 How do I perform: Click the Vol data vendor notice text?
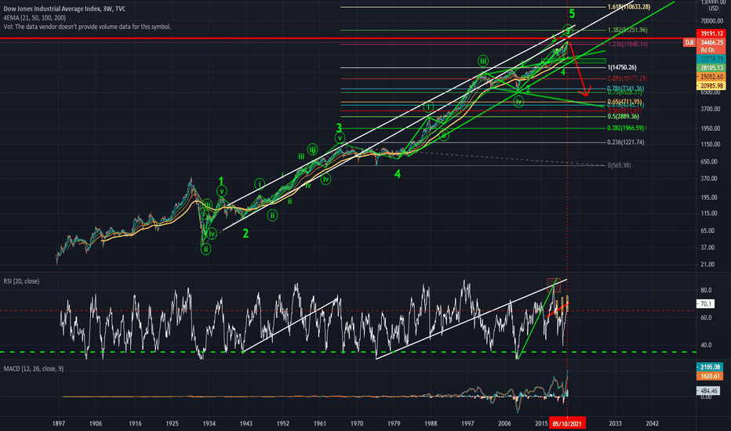(x=87, y=27)
